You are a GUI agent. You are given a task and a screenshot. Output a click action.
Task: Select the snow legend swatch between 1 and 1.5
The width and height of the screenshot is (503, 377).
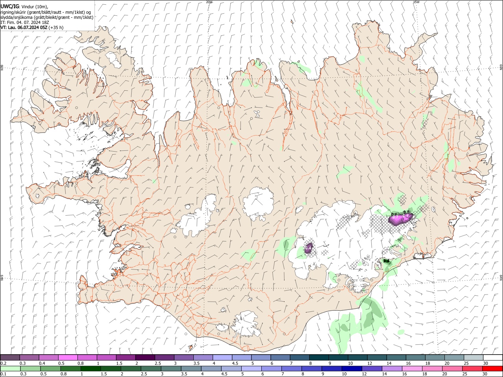[106, 357]
